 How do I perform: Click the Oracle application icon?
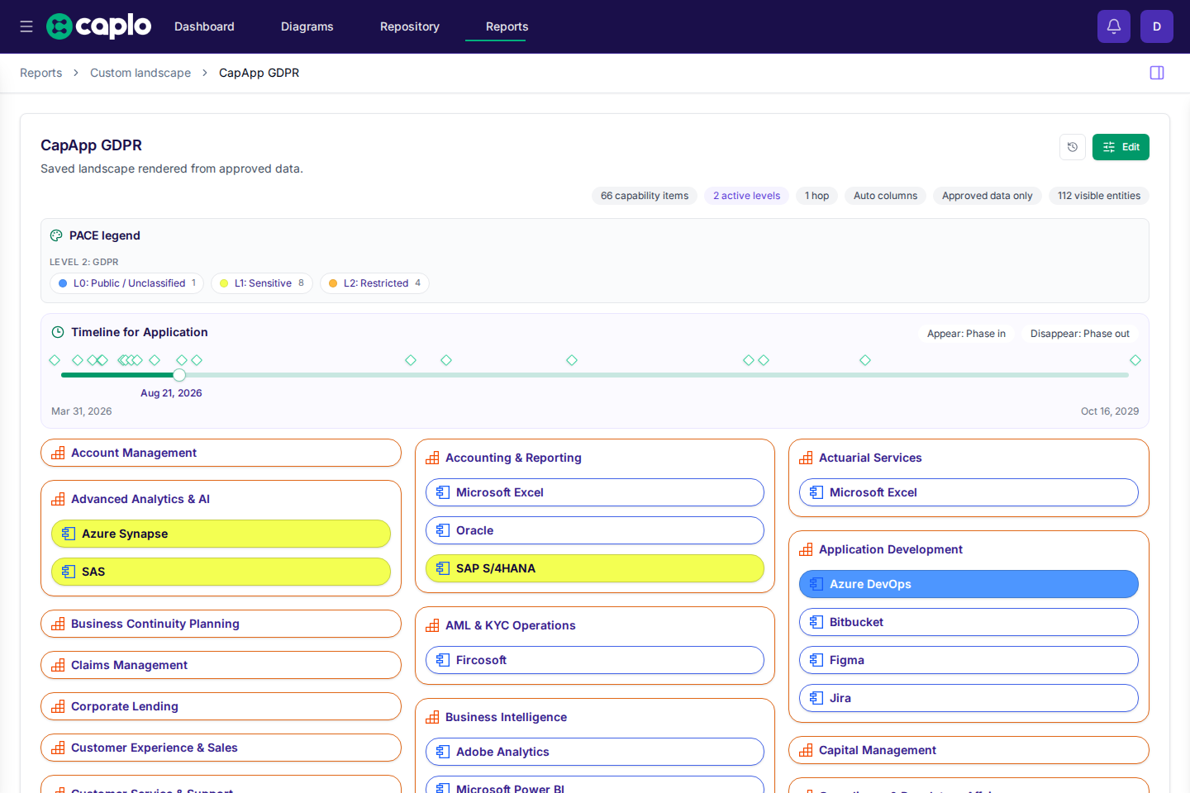coord(443,530)
